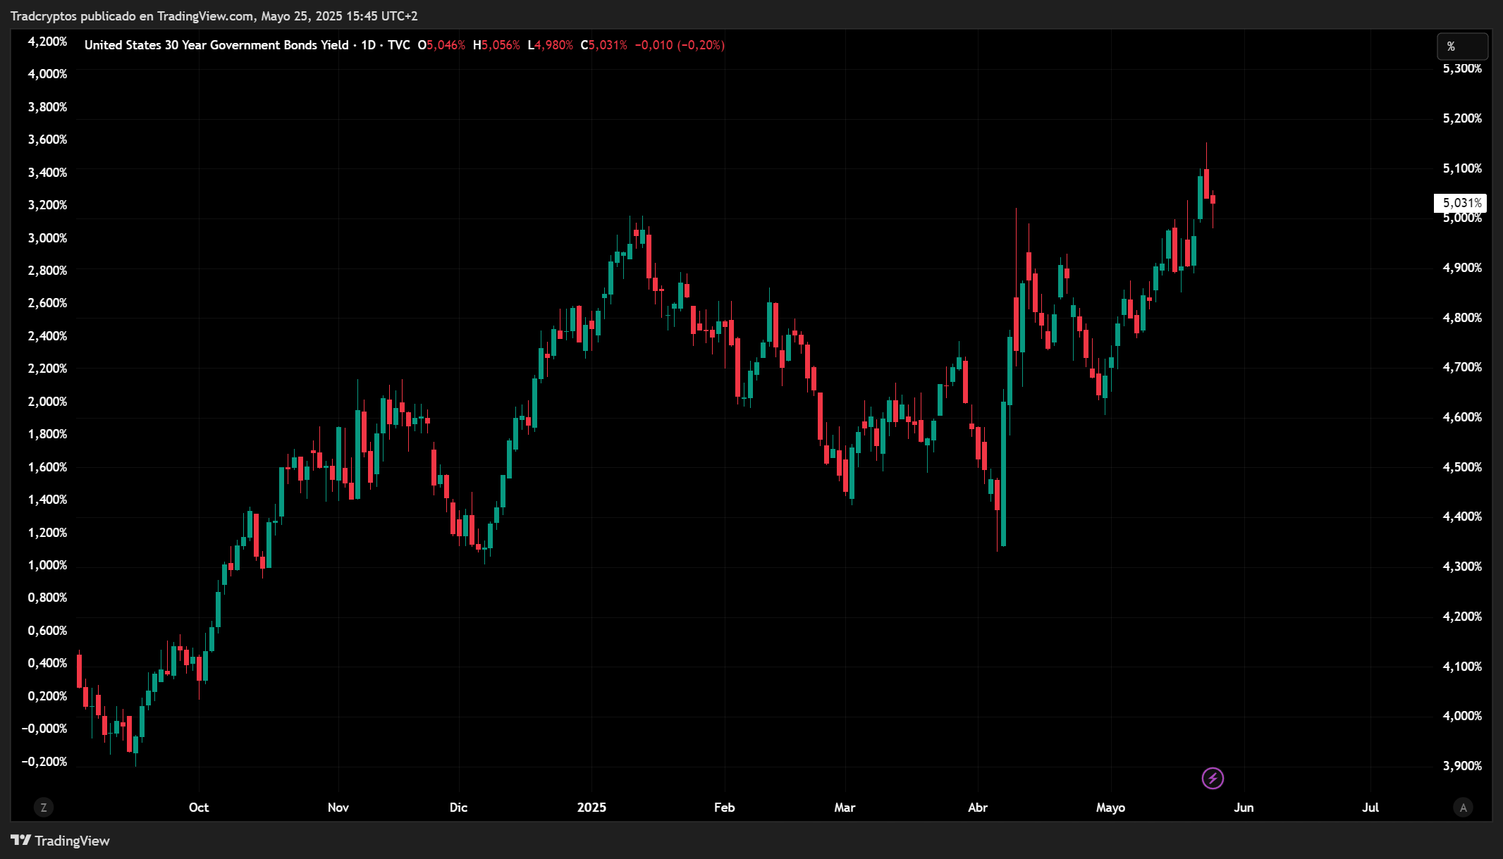
Task: Click the 5,031% current price label
Action: (x=1461, y=203)
